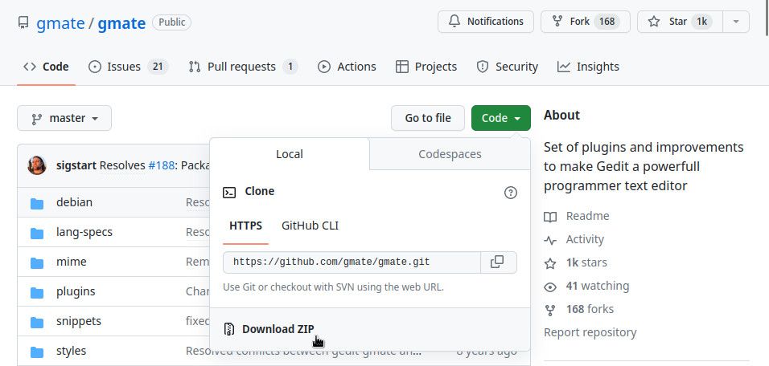The image size is (769, 366).
Task: Click the plugins folder icon
Action: [37, 293]
